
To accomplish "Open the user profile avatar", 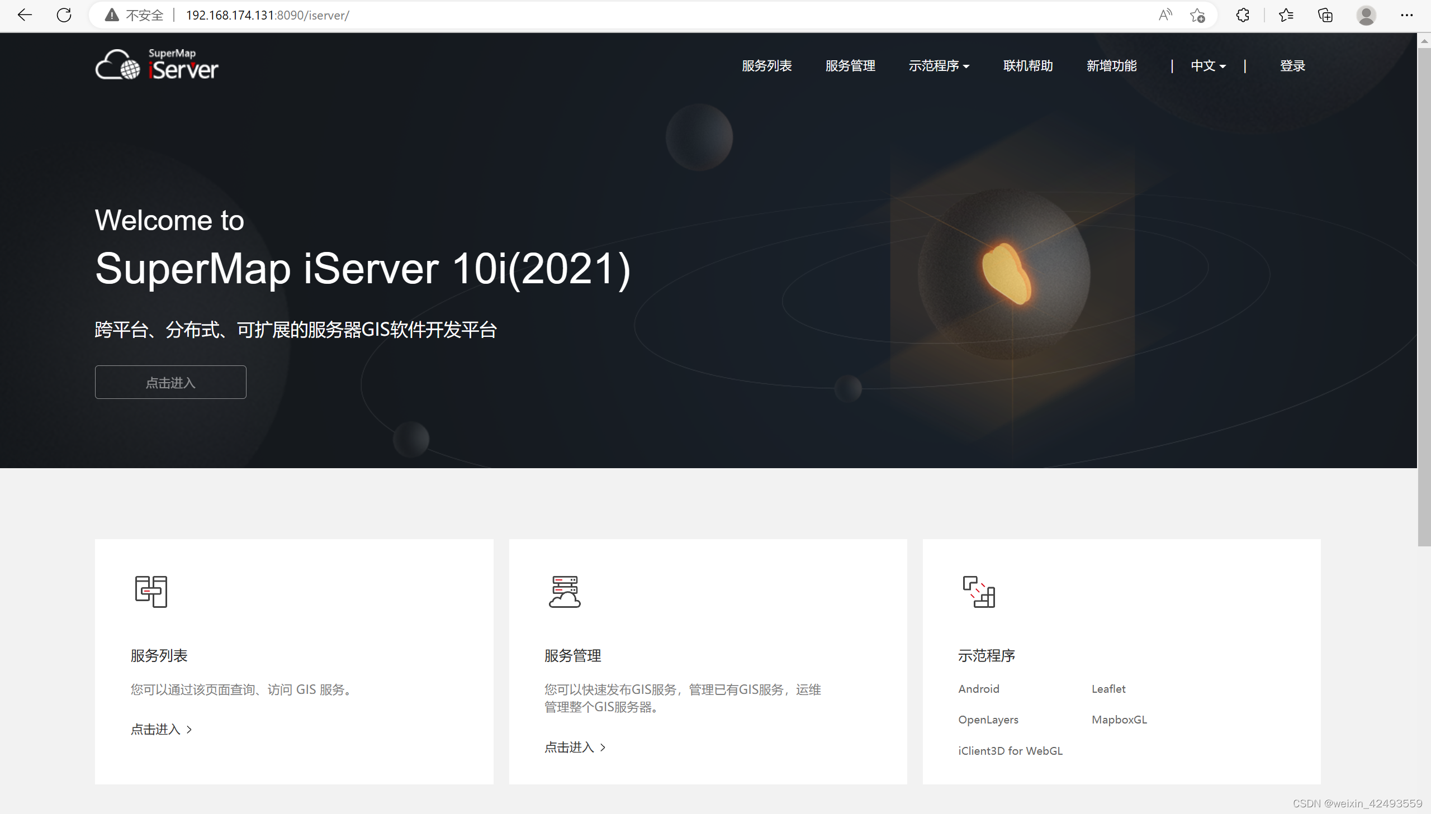I will coord(1366,15).
